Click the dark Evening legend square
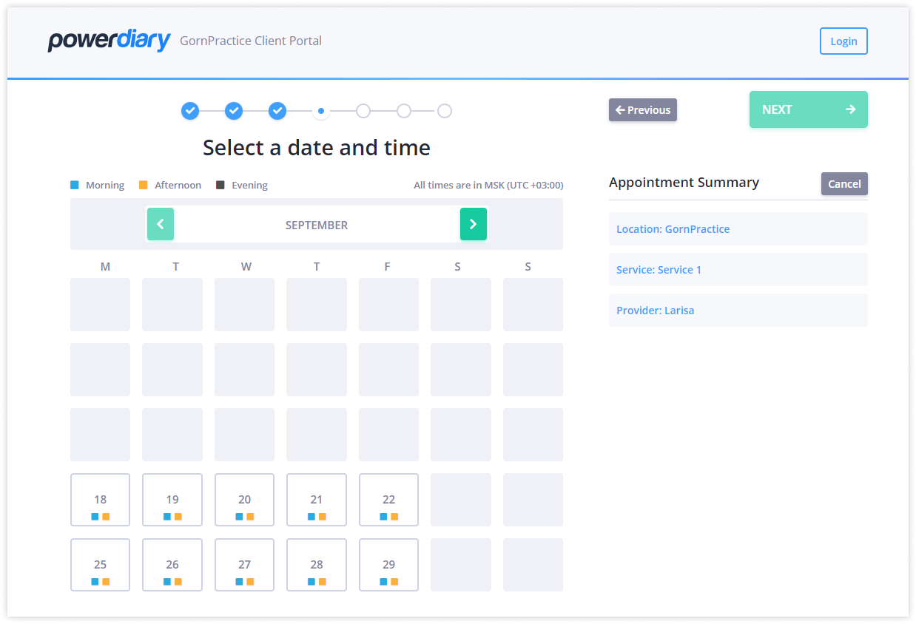 220,185
